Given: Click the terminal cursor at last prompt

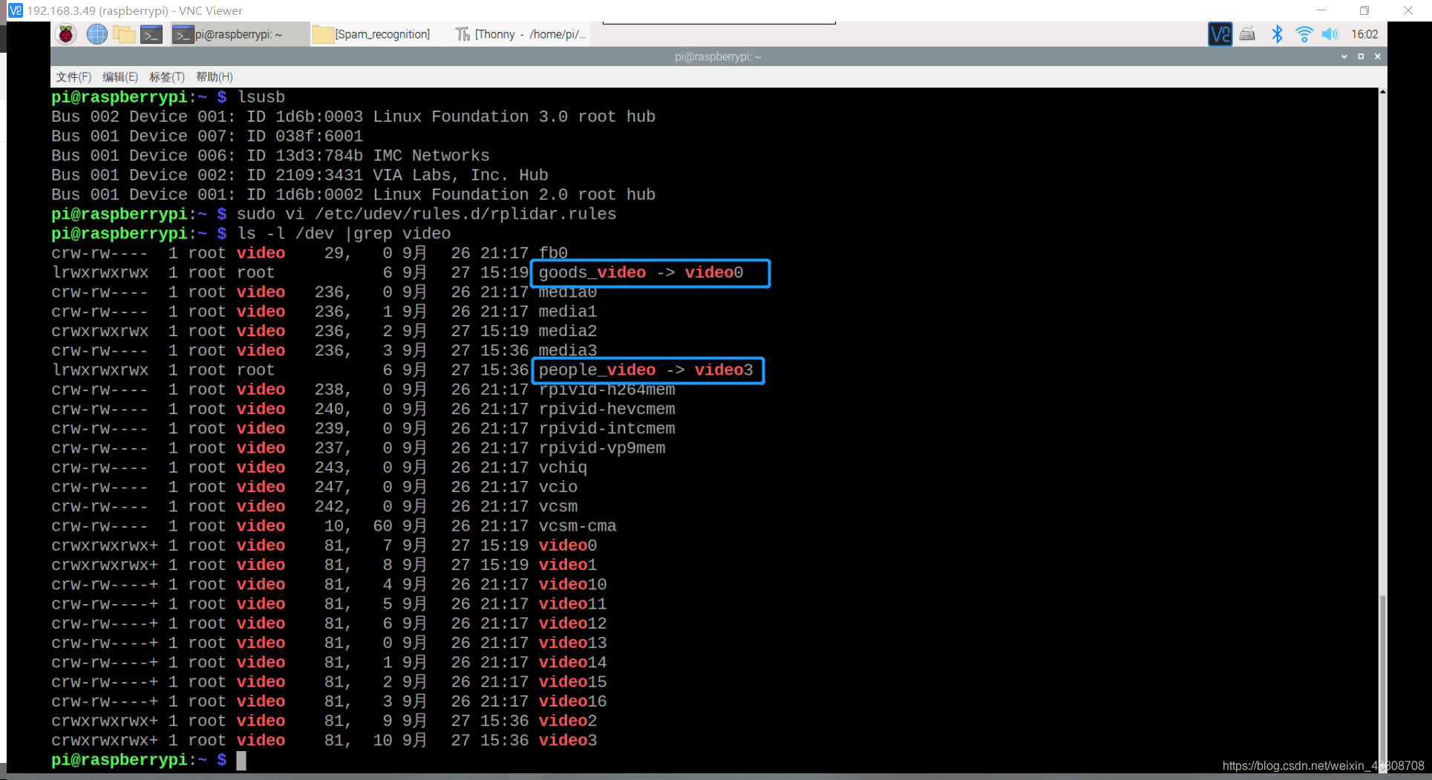Looking at the screenshot, I should (241, 761).
